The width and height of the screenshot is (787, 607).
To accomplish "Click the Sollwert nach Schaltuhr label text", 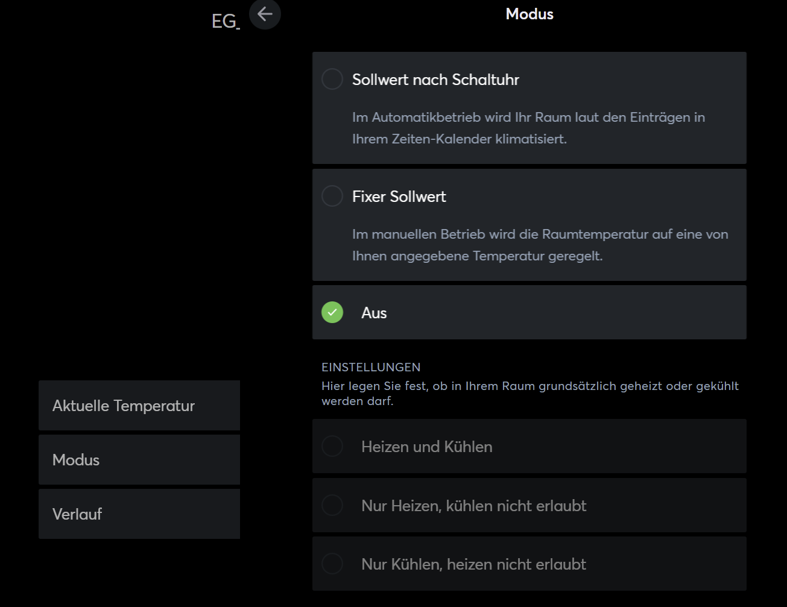I will coord(435,80).
